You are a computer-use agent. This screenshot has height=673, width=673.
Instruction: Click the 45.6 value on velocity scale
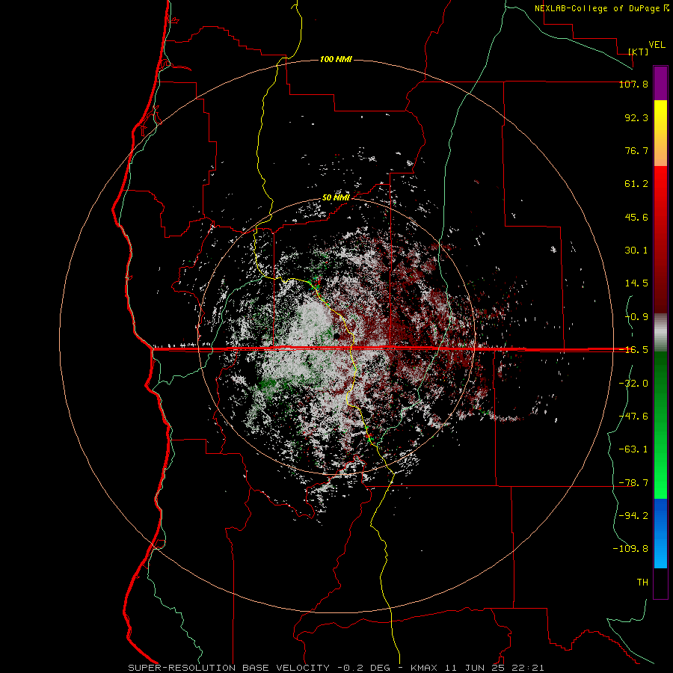click(x=636, y=217)
